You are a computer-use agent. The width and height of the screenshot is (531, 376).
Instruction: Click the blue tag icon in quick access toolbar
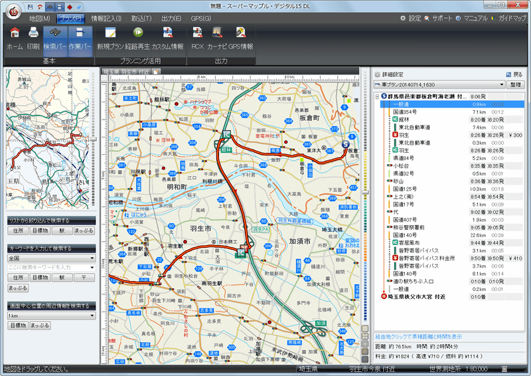[79, 7]
